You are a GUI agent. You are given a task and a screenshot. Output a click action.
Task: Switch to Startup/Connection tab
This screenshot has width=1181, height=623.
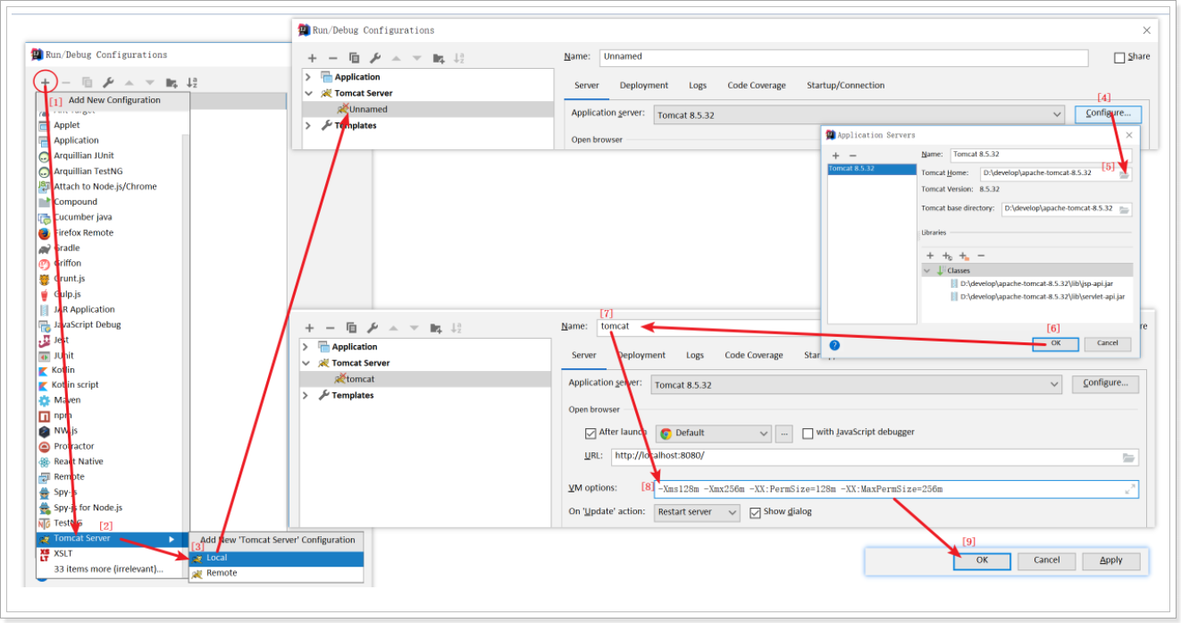(846, 86)
